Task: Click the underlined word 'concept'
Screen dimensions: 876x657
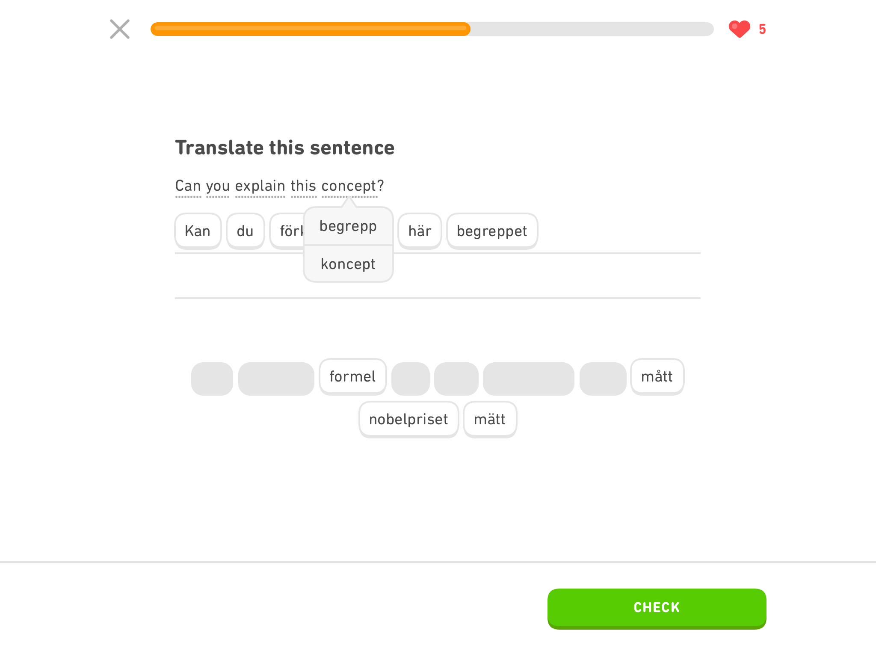Action: (x=349, y=186)
